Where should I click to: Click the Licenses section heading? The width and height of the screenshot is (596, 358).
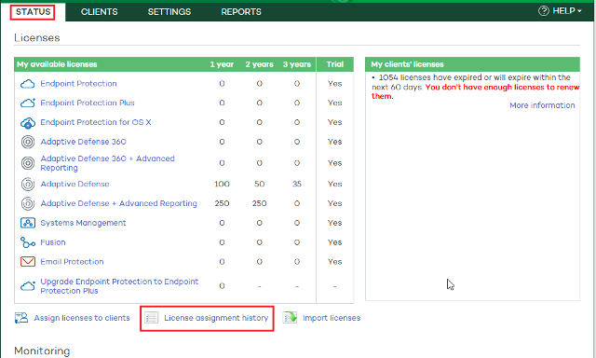coord(37,37)
